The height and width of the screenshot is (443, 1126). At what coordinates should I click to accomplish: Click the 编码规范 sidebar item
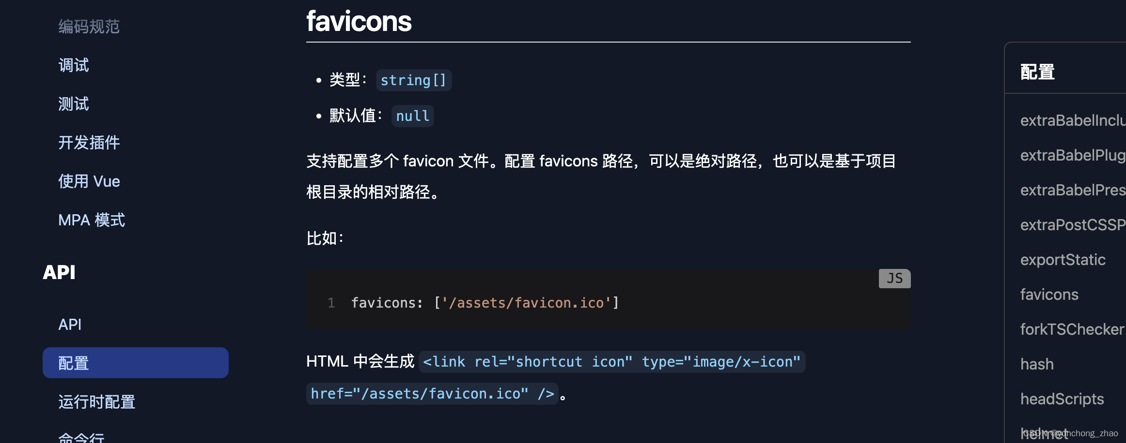89,27
